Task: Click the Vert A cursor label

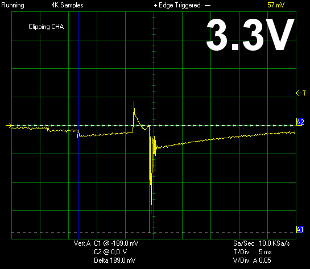Action: [x=82, y=243]
